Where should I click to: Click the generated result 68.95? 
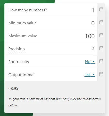(13, 89)
